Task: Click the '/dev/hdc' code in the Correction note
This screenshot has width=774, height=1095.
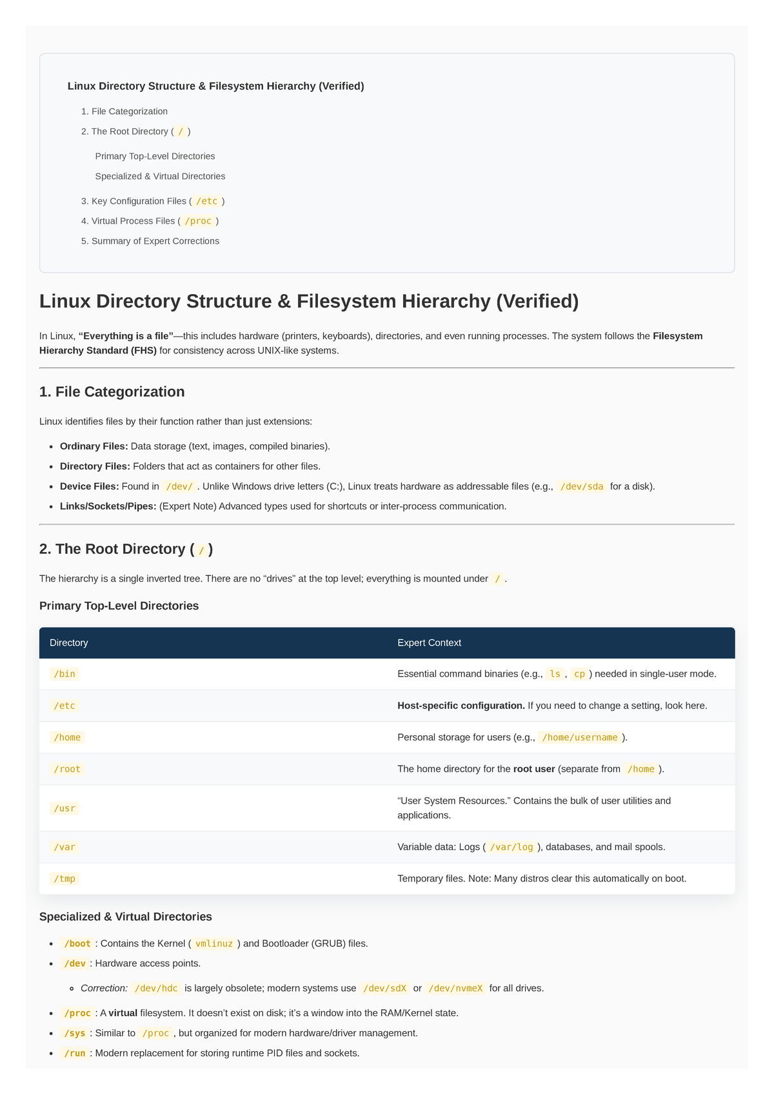Action: 155,988
